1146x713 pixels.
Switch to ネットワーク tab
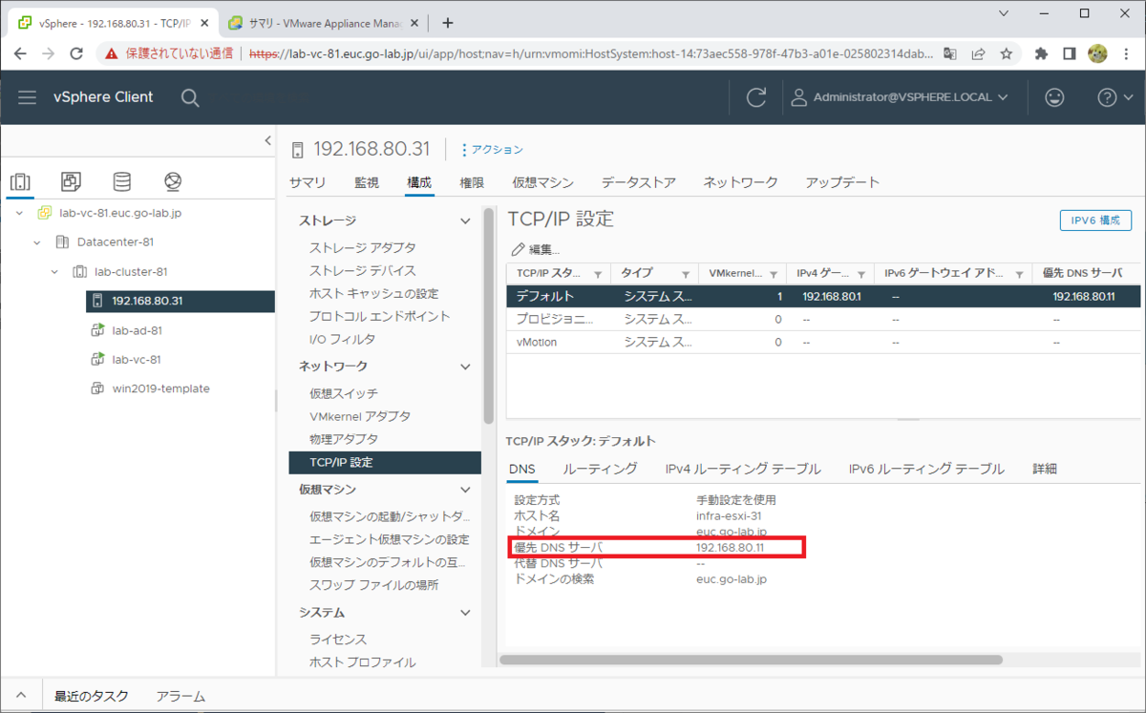coord(741,182)
